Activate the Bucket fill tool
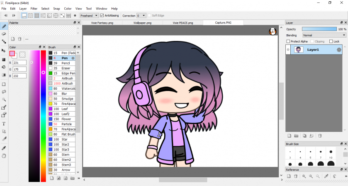Screen dimensions: 348x186 pyautogui.click(x=4, y=67)
